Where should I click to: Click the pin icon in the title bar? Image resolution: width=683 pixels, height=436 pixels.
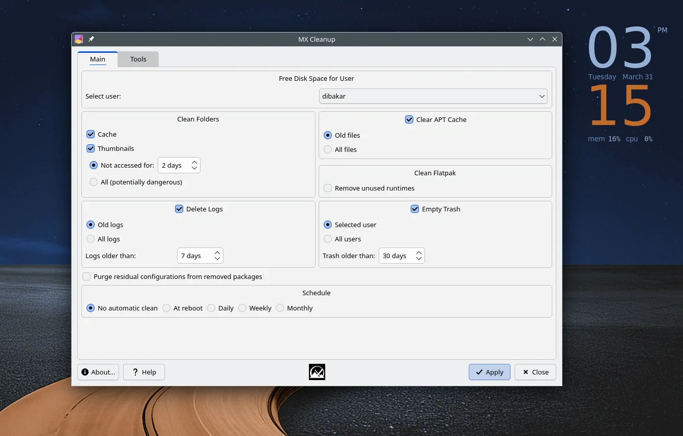pos(92,39)
